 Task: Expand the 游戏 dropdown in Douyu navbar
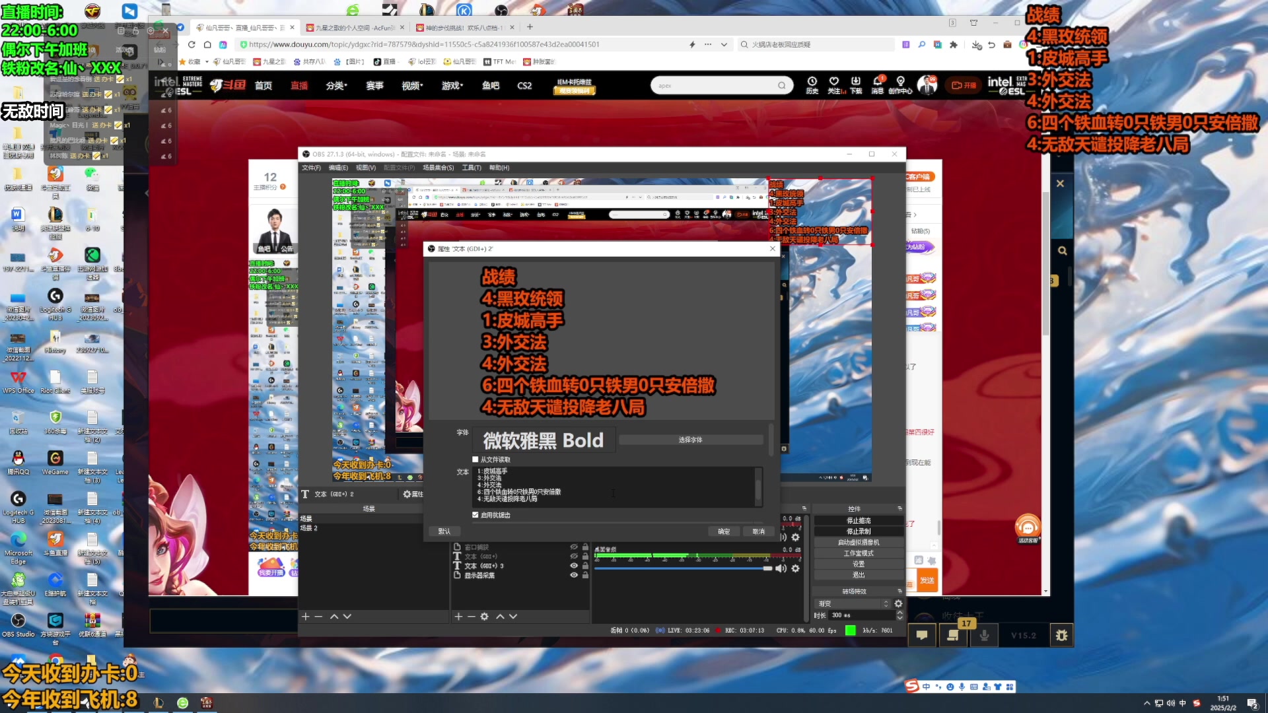pos(452,86)
